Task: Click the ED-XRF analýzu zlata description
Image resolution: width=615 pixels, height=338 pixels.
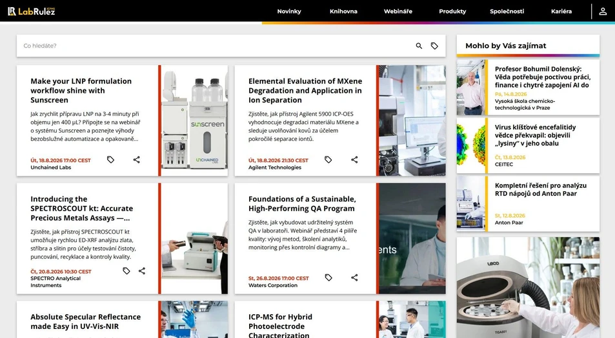Action: (83, 244)
